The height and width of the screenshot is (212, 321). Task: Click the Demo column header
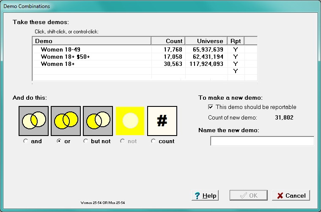click(92, 41)
